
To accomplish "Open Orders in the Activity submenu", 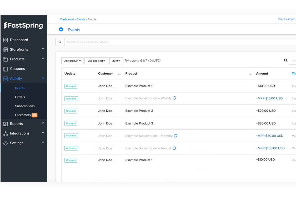I will [20, 97].
